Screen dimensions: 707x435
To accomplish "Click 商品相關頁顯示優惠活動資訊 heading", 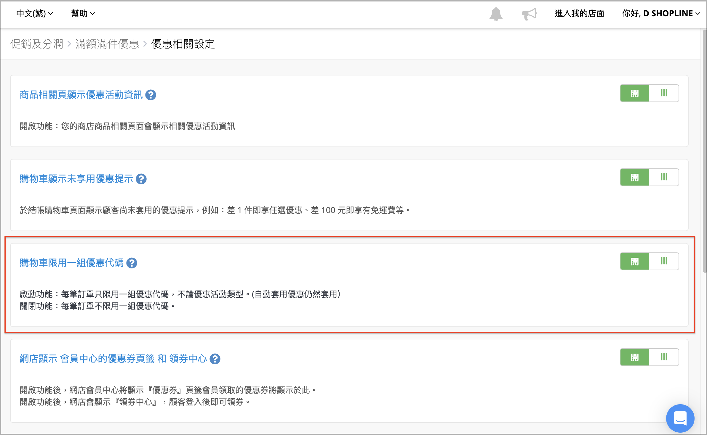I will (81, 95).
